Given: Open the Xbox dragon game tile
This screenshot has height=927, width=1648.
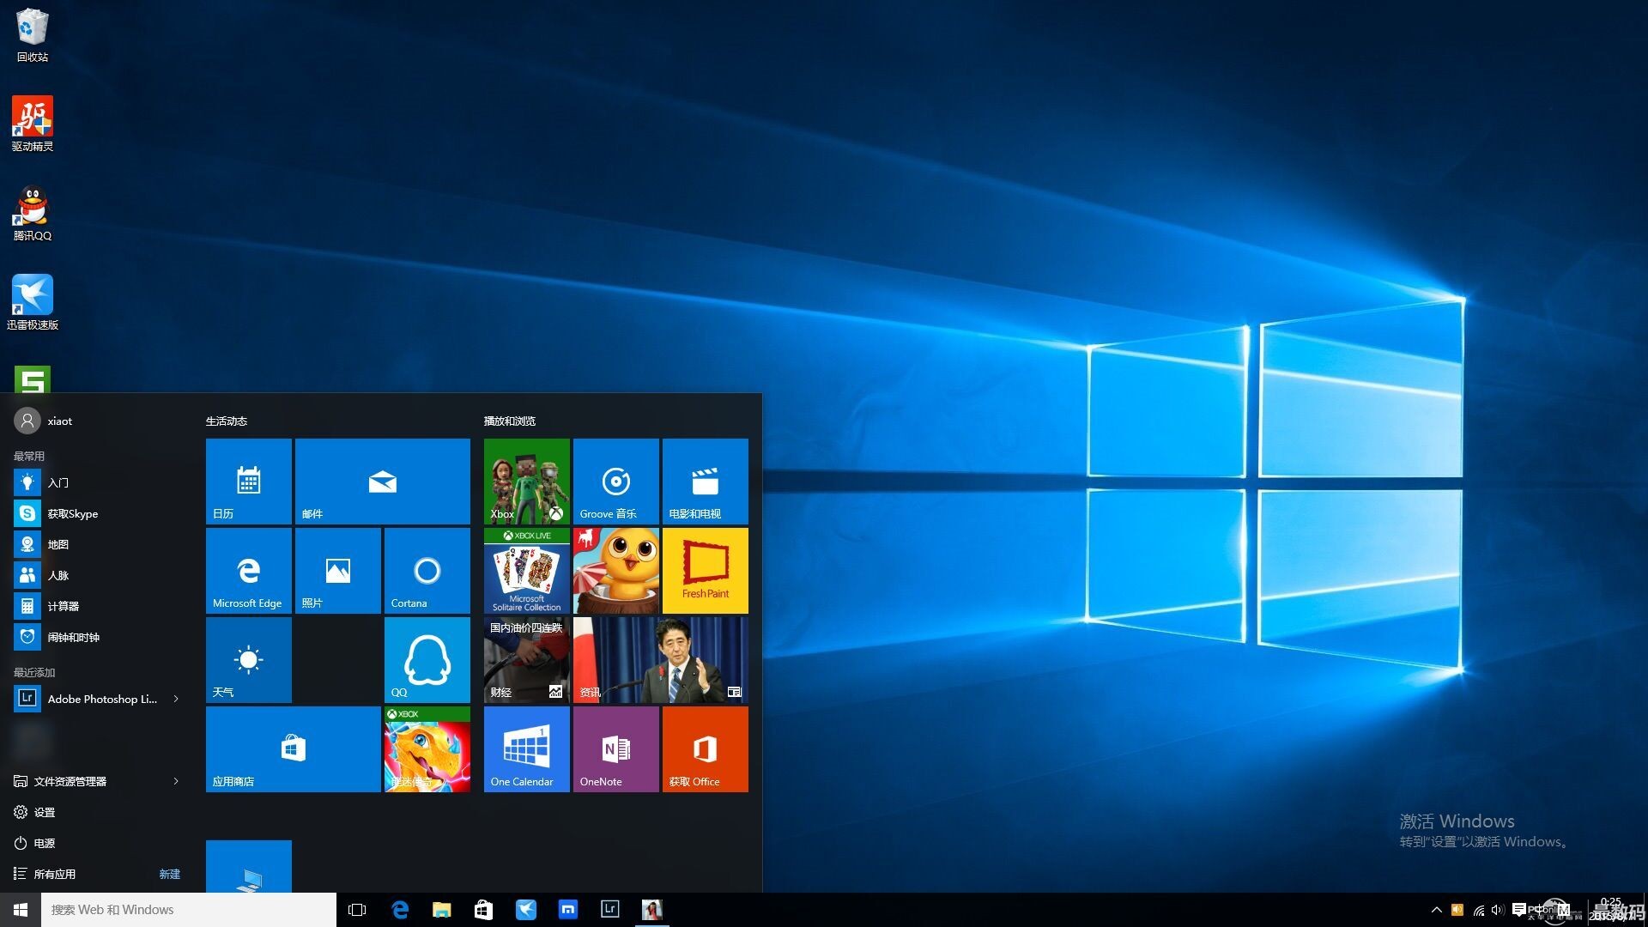Looking at the screenshot, I should point(427,749).
